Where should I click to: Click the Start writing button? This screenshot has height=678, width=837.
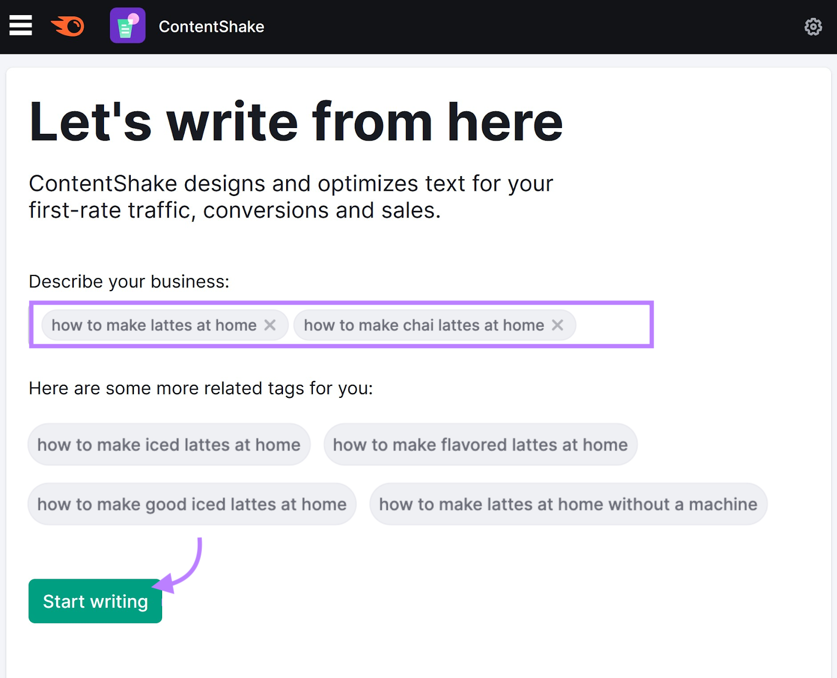(95, 601)
